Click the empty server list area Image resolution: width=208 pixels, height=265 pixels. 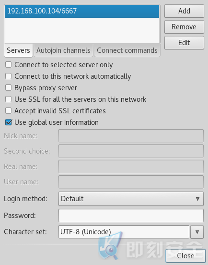(x=82, y=30)
